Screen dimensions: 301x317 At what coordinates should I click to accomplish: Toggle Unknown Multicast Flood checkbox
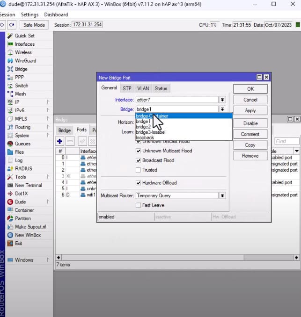click(x=138, y=151)
